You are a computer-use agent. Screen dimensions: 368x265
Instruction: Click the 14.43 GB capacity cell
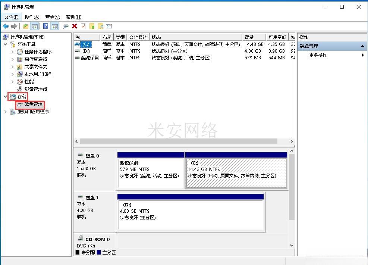[x=254, y=44]
